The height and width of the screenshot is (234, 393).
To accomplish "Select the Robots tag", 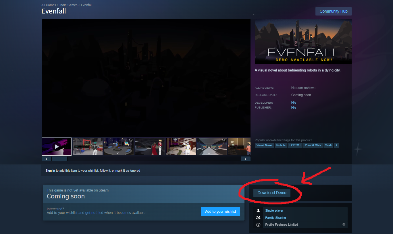I will (x=281, y=145).
